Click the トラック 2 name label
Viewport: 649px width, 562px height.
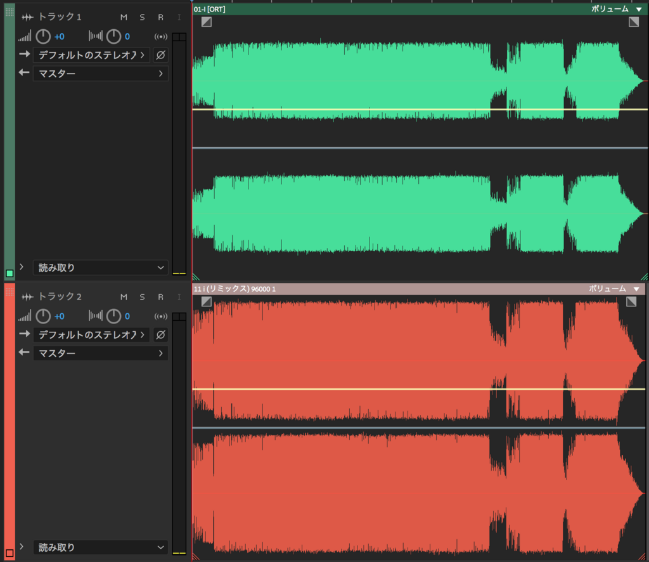(x=60, y=297)
